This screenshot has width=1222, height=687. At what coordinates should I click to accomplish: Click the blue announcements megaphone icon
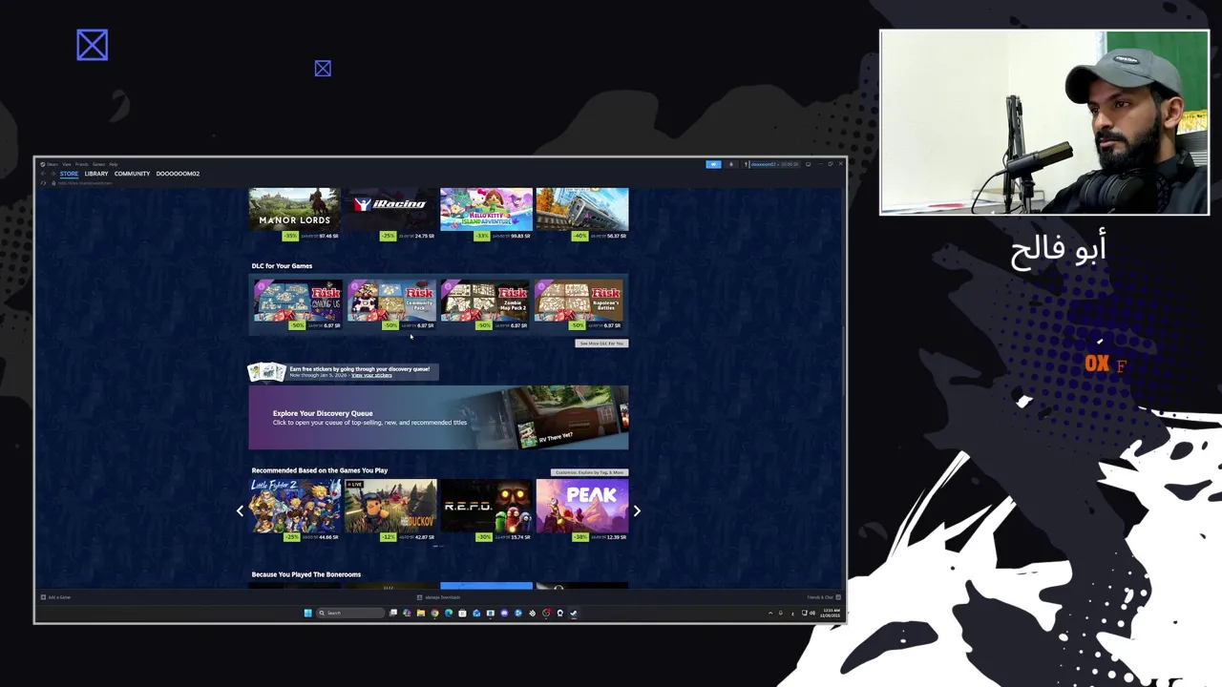coord(713,164)
